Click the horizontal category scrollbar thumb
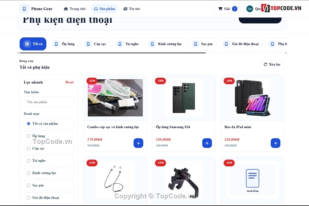The image size is (309, 206). point(113,53)
